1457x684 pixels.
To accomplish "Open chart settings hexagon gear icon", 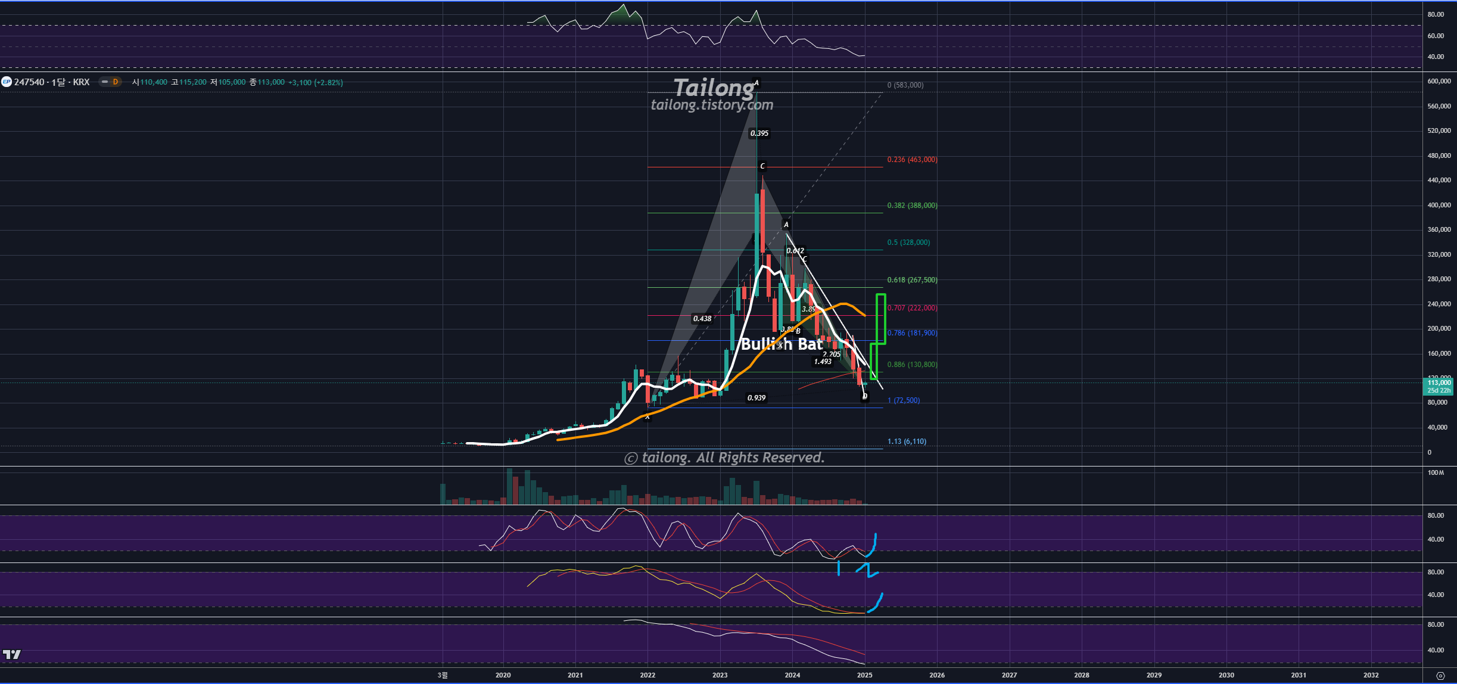I will pyautogui.click(x=1440, y=676).
